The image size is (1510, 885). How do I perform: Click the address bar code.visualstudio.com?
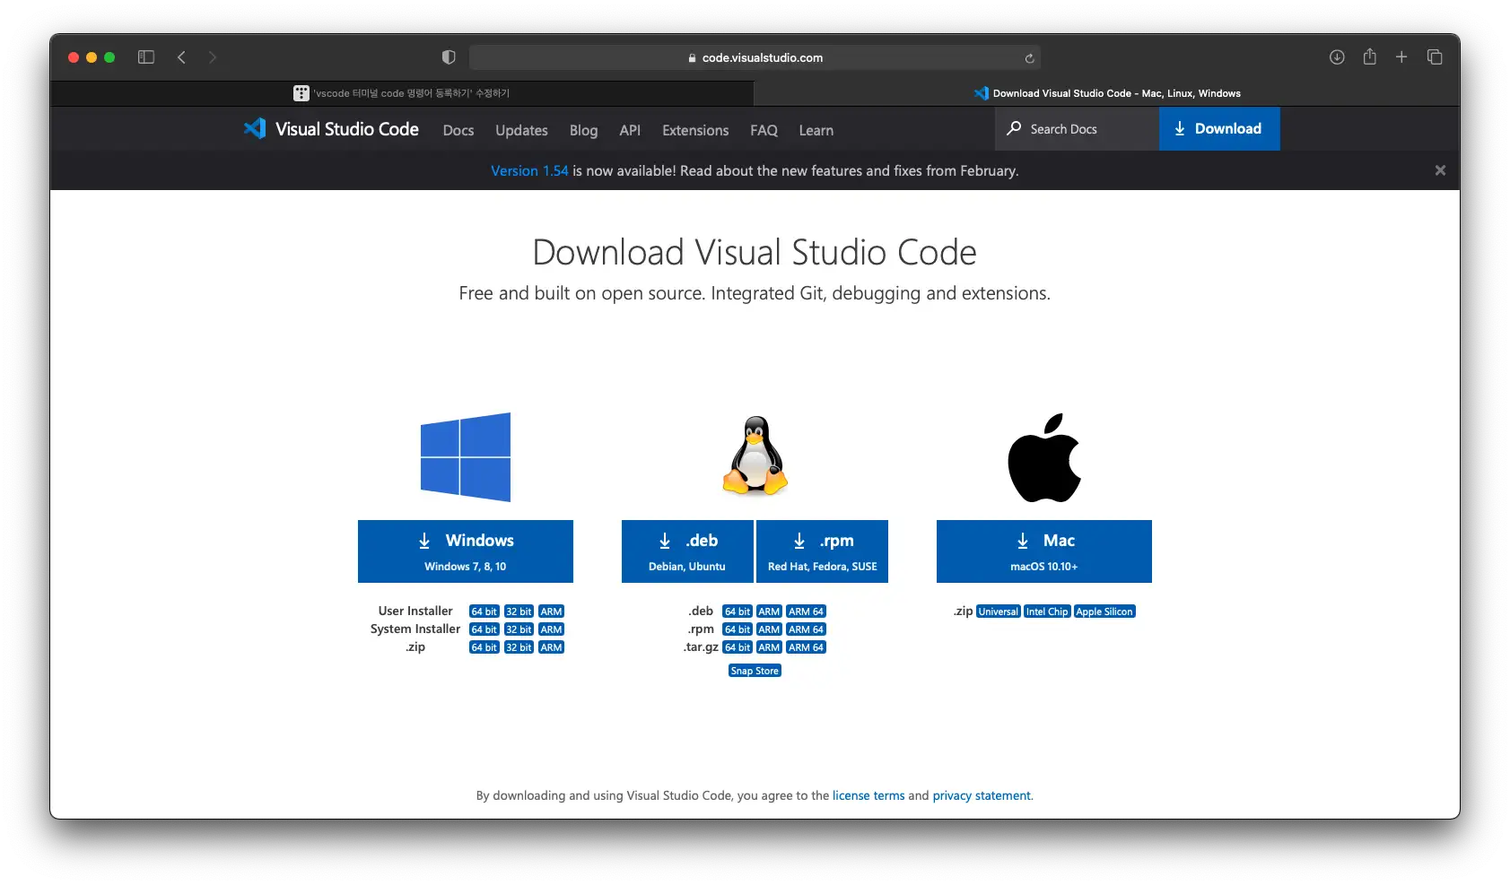755,57
